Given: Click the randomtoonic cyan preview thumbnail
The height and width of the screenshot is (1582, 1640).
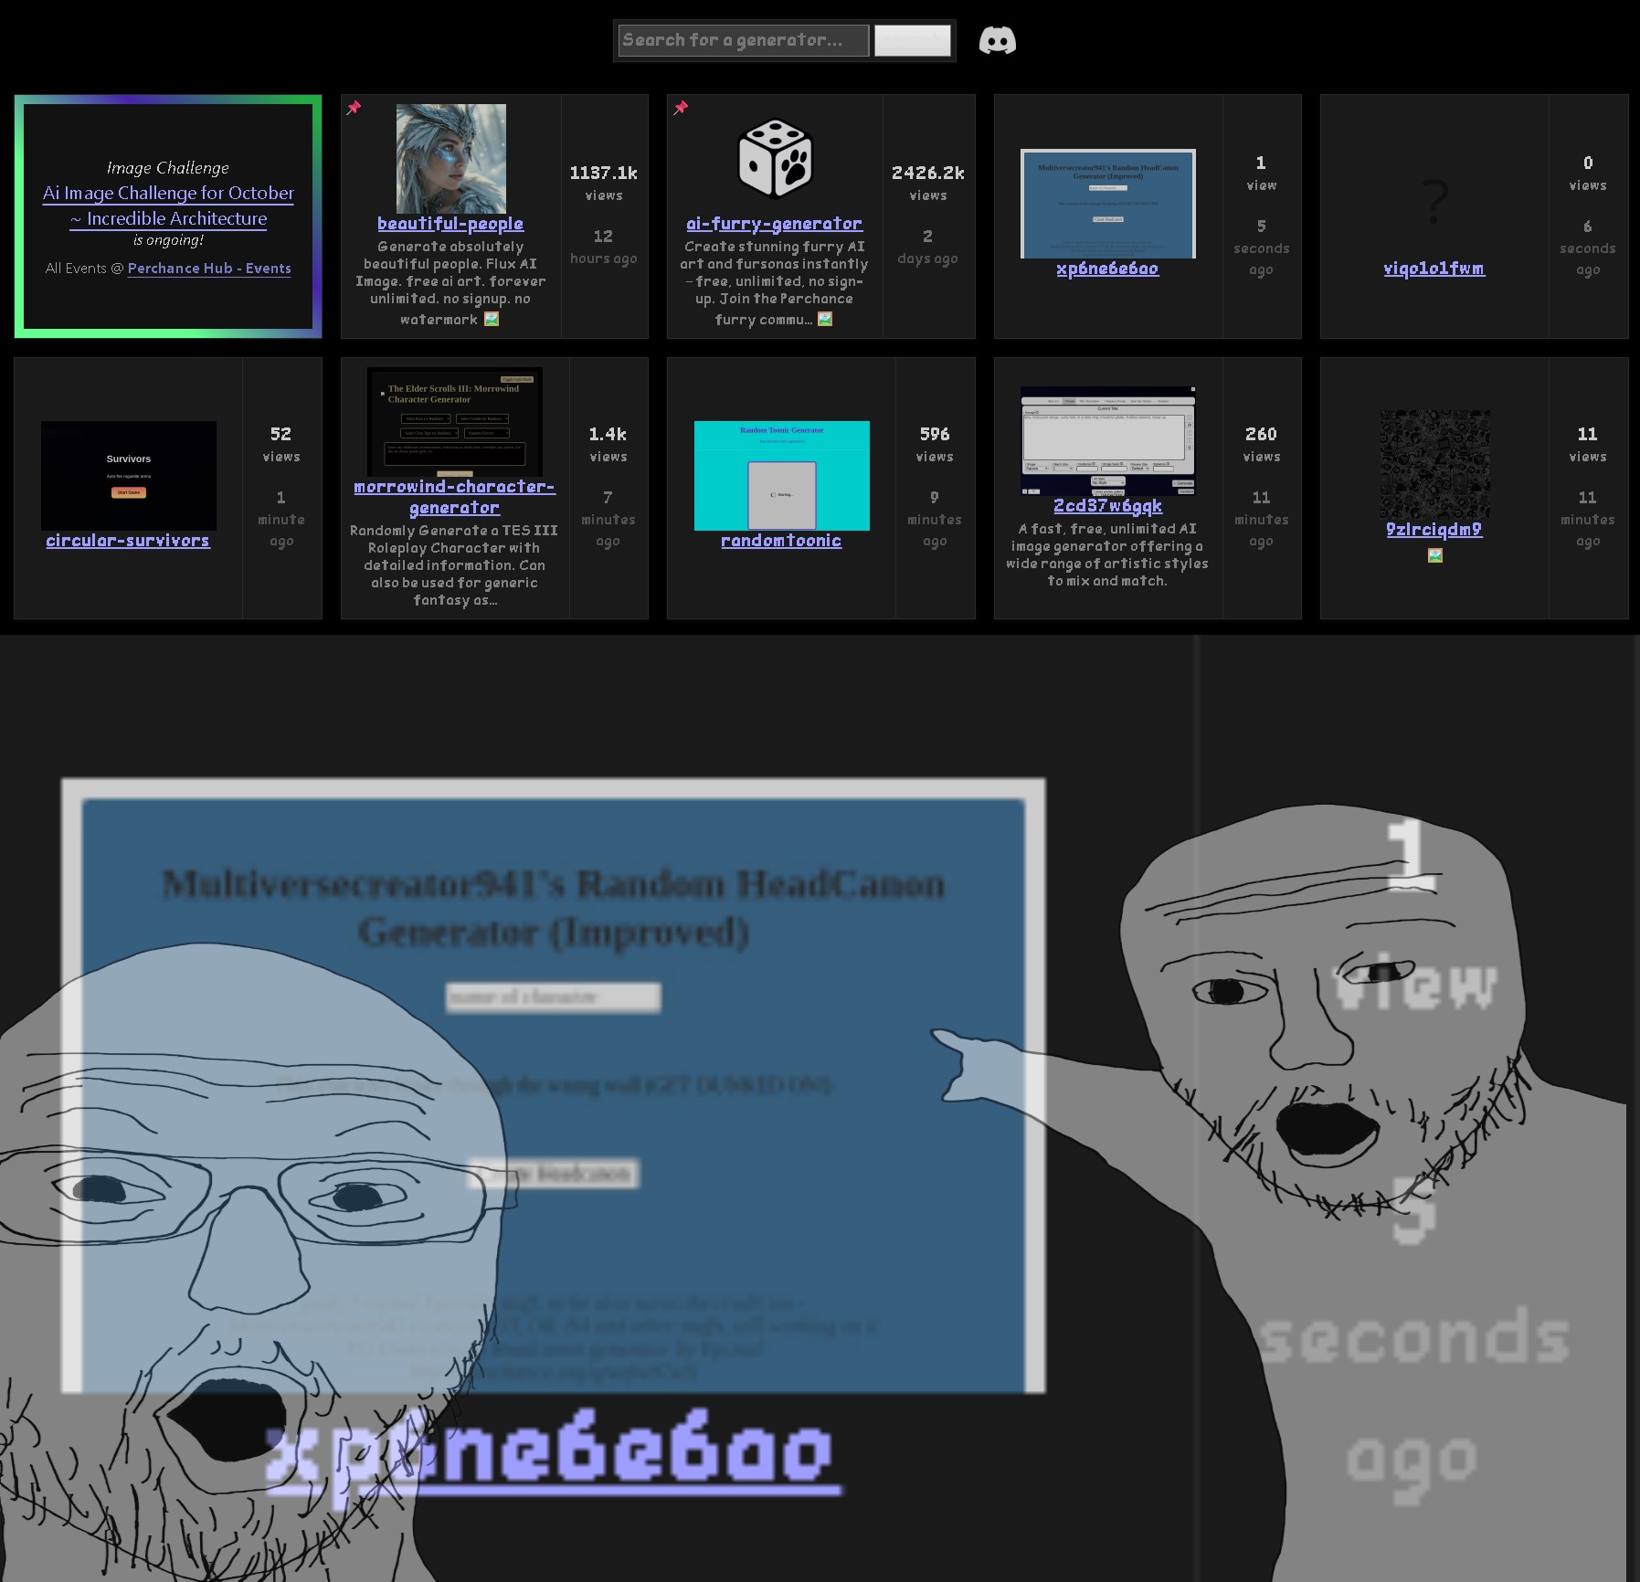Looking at the screenshot, I should 781,475.
